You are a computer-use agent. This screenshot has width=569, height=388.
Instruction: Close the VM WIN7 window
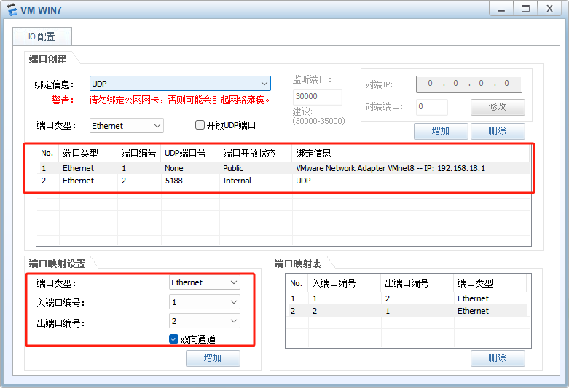[x=550, y=9]
